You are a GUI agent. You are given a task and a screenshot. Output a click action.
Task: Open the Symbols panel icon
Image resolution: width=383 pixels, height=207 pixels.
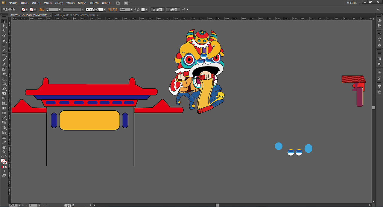click(x=379, y=45)
